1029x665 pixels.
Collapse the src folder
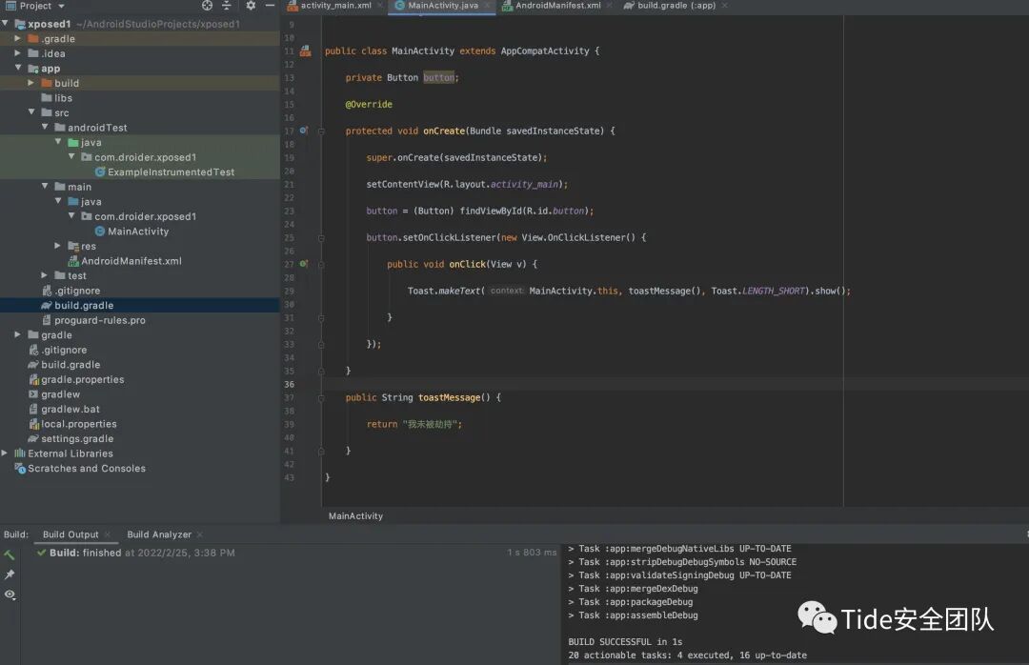[x=30, y=112]
